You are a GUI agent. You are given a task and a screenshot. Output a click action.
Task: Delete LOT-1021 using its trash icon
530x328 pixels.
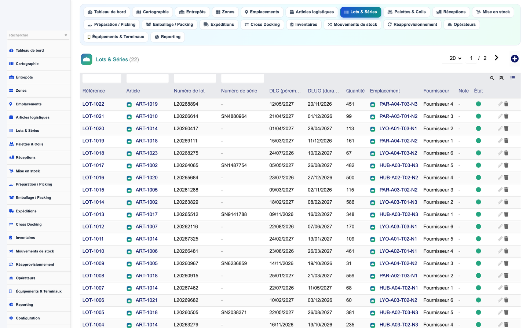[x=506, y=116]
